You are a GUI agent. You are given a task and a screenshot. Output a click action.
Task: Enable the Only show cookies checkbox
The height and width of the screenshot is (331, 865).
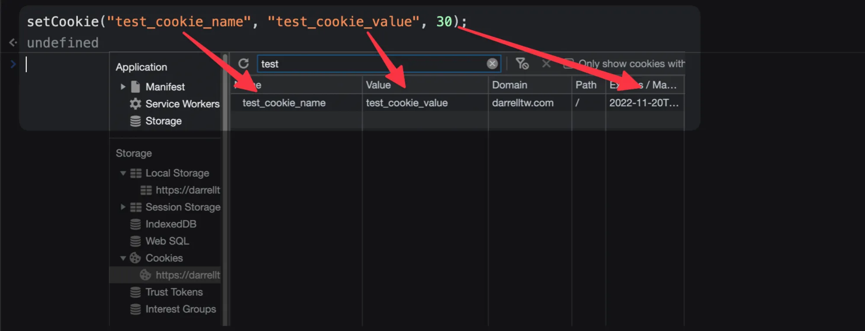(568, 63)
